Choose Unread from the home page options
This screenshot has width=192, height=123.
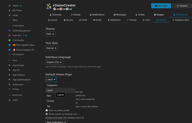coord(50,101)
